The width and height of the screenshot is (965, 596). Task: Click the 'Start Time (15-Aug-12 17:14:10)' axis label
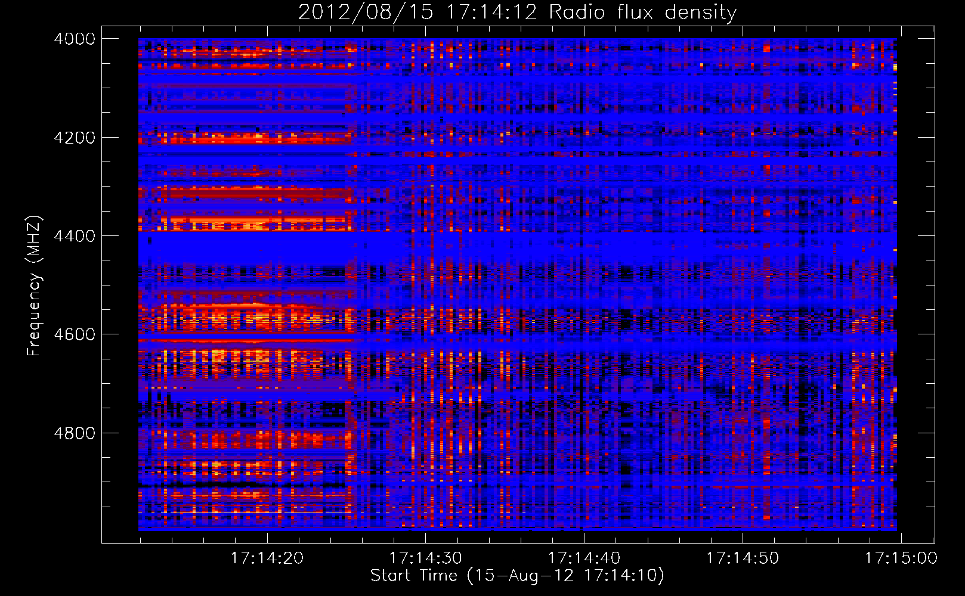pyautogui.click(x=517, y=576)
